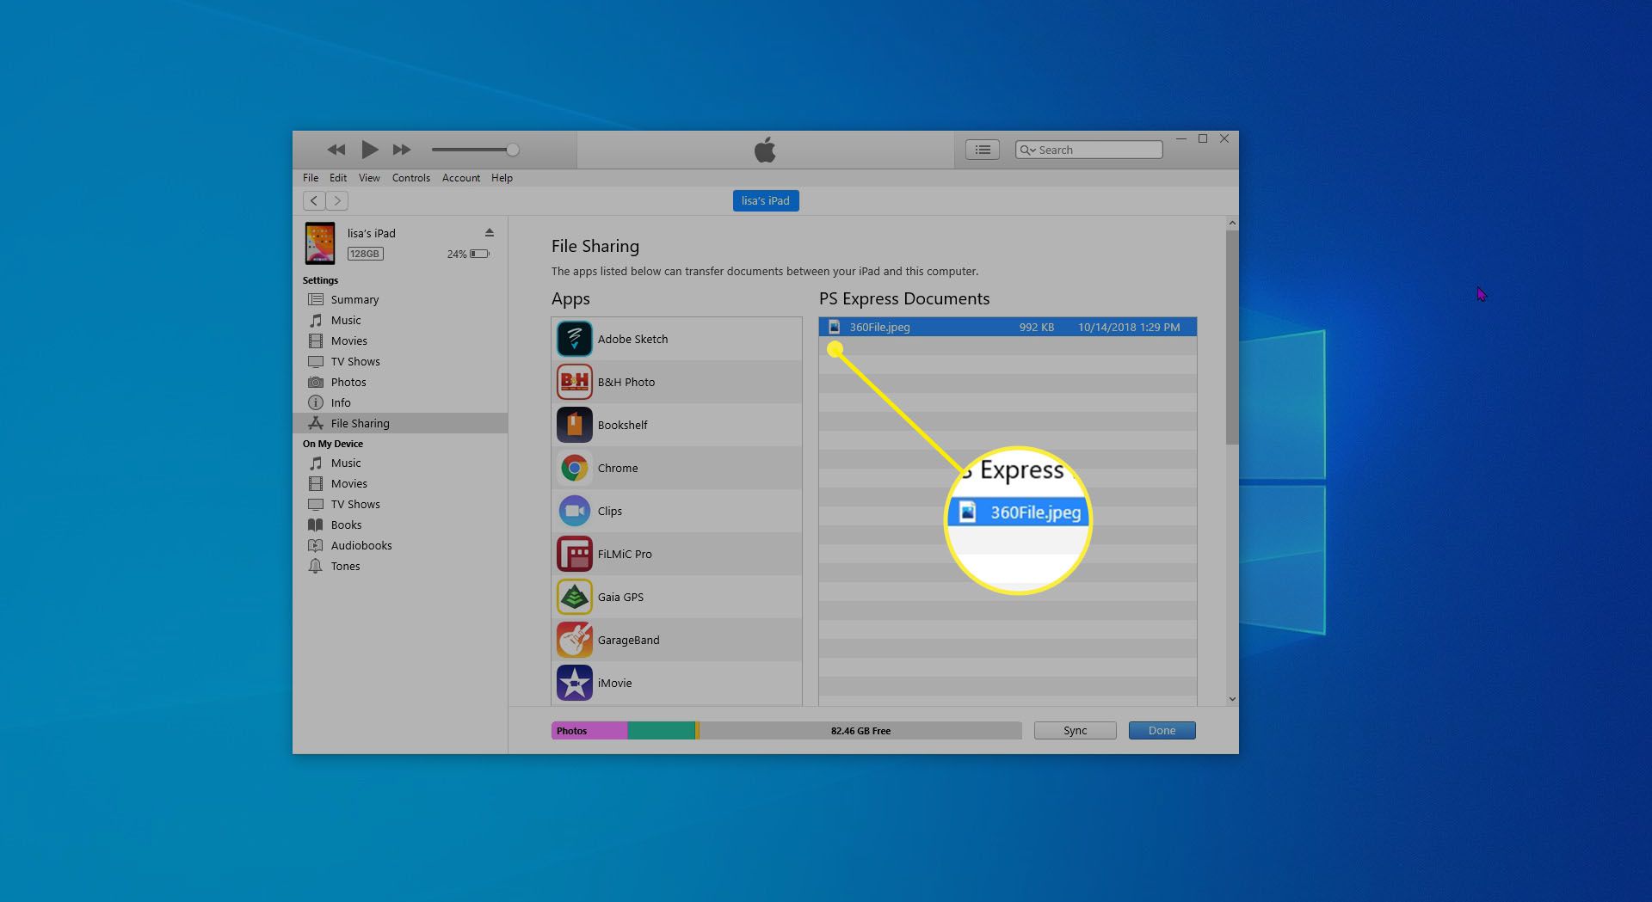Image resolution: width=1652 pixels, height=902 pixels.
Task: Select the GarageBand app icon
Action: coord(574,640)
